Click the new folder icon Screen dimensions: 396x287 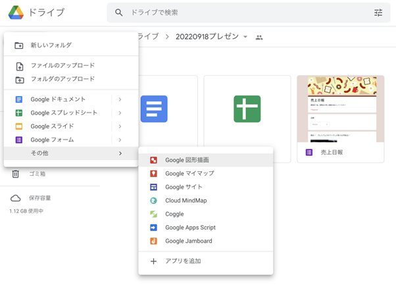19,45
